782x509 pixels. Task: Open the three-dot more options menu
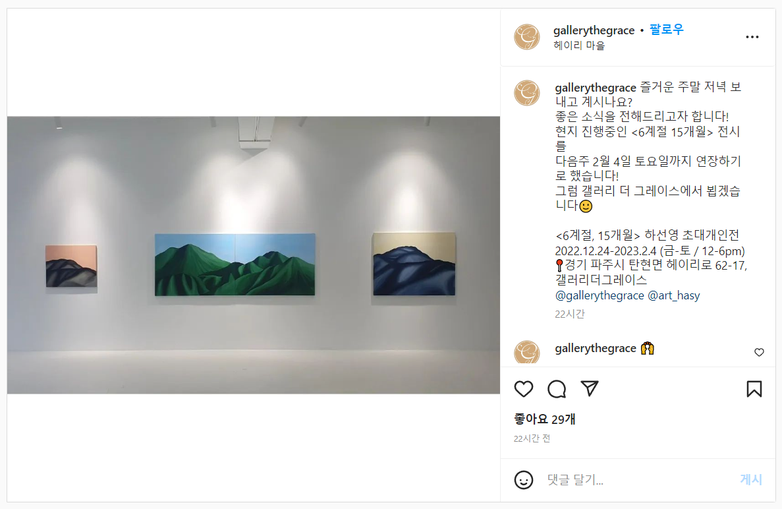coord(752,37)
